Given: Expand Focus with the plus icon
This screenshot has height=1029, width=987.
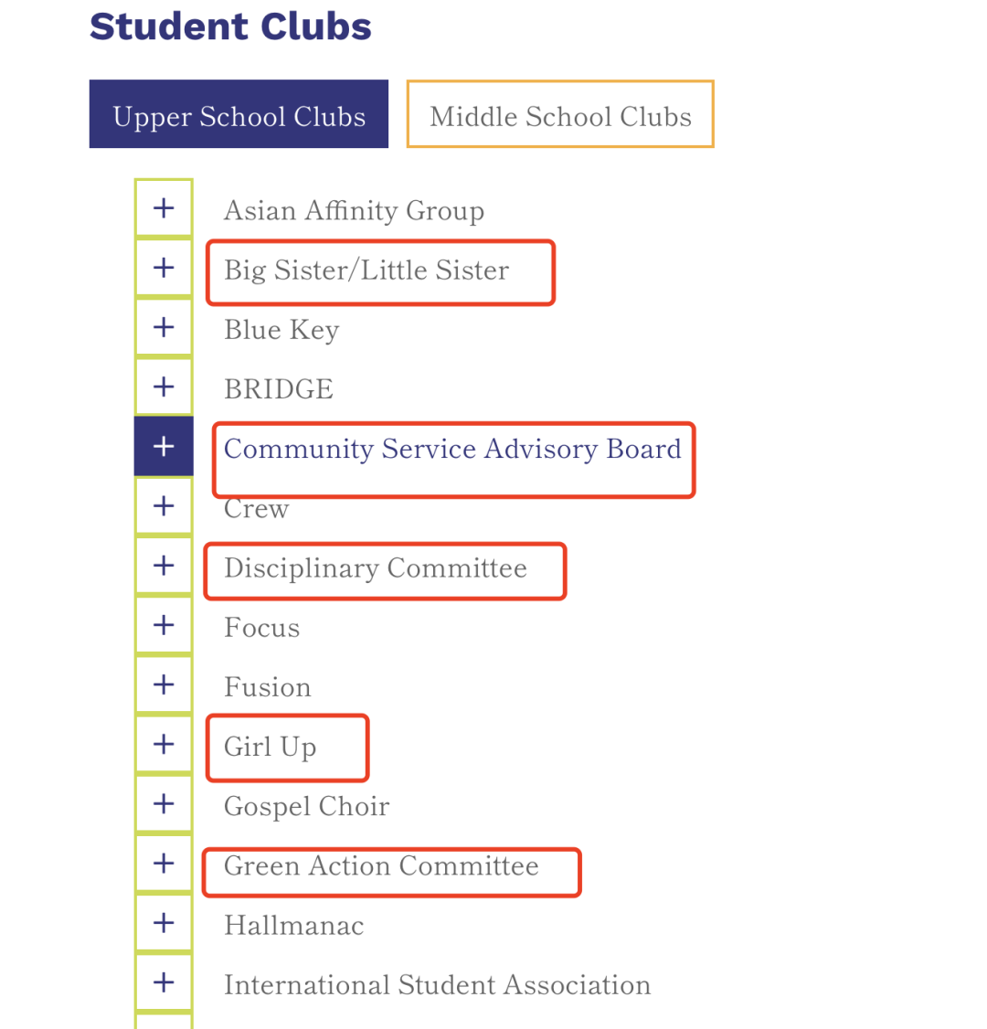Looking at the screenshot, I should point(164,625).
